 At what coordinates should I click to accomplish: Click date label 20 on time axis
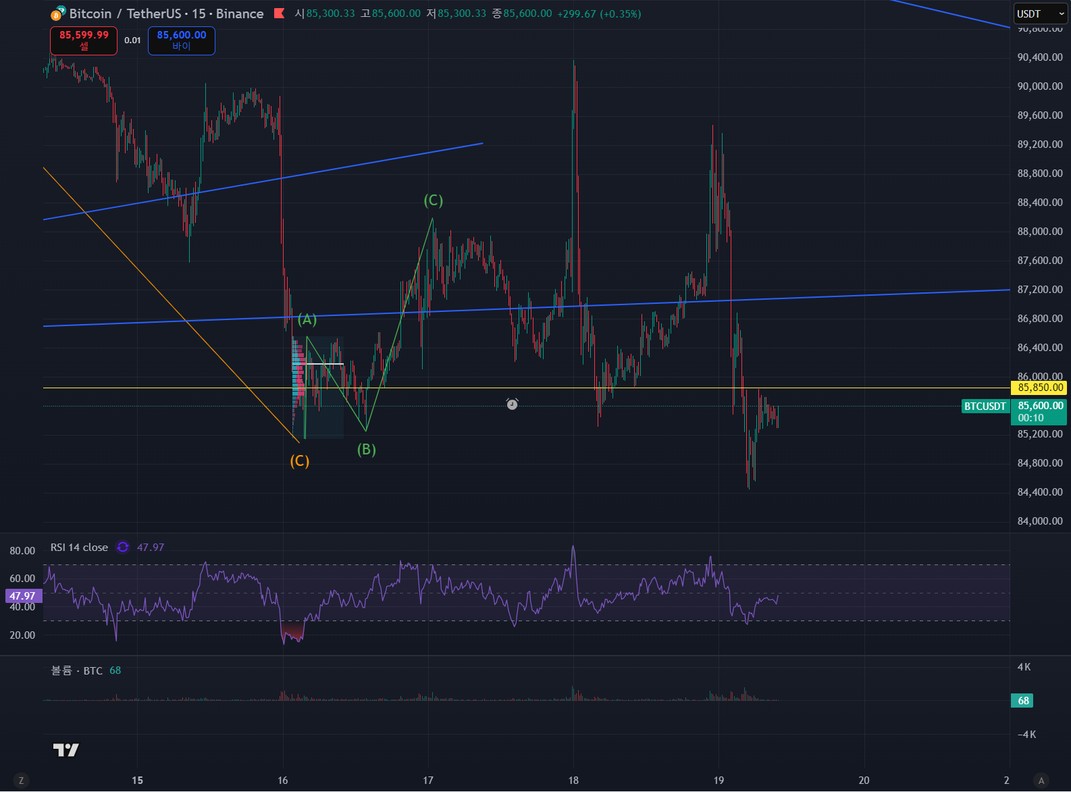[864, 781]
